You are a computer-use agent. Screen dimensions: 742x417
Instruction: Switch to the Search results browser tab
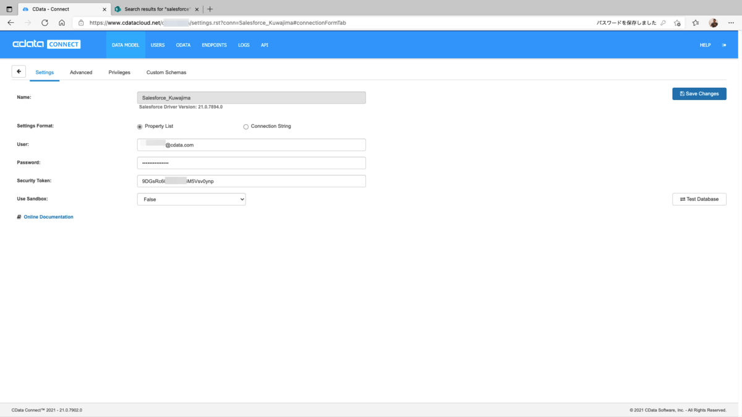click(x=156, y=9)
